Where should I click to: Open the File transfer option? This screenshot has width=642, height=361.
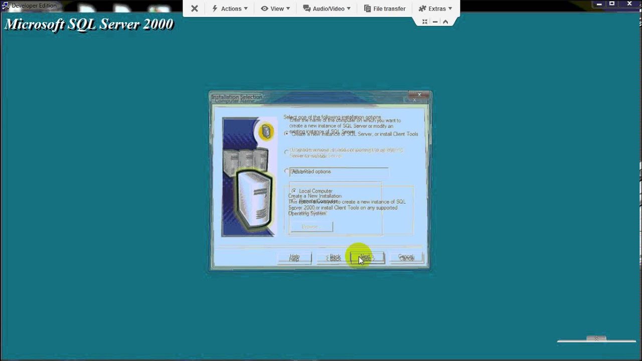384,9
